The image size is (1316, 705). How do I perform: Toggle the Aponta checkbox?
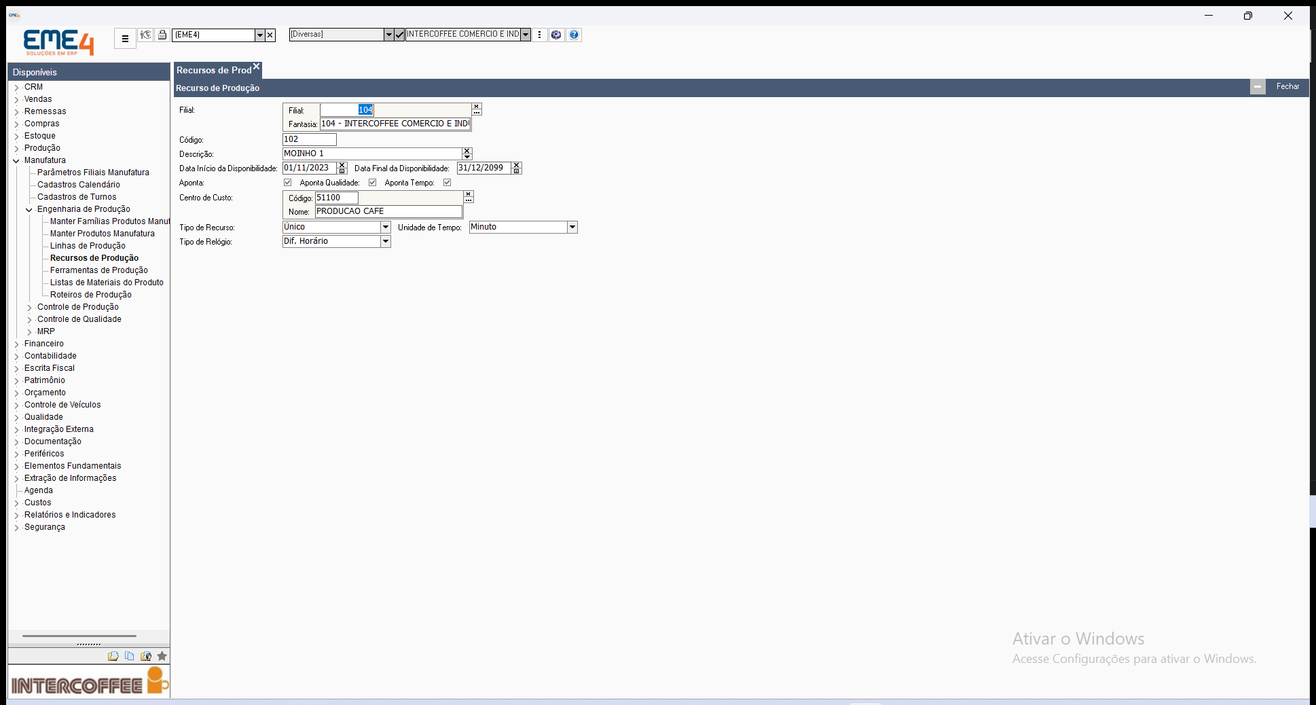[x=288, y=183]
